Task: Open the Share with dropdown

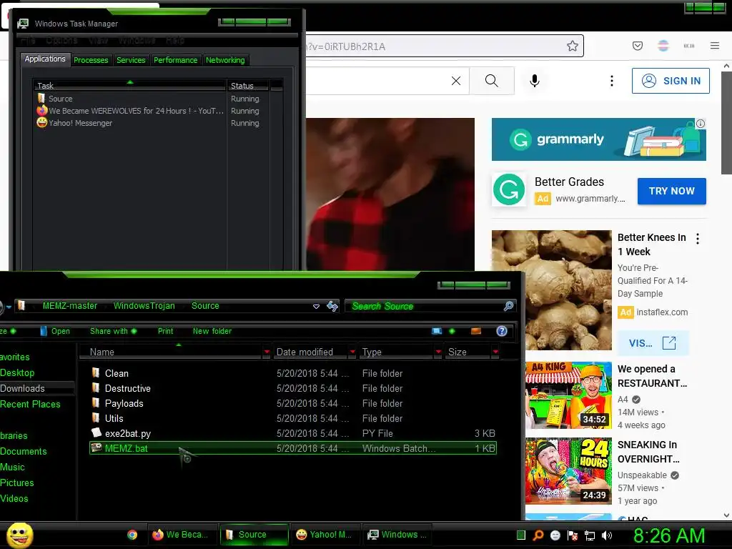Action: (113, 331)
